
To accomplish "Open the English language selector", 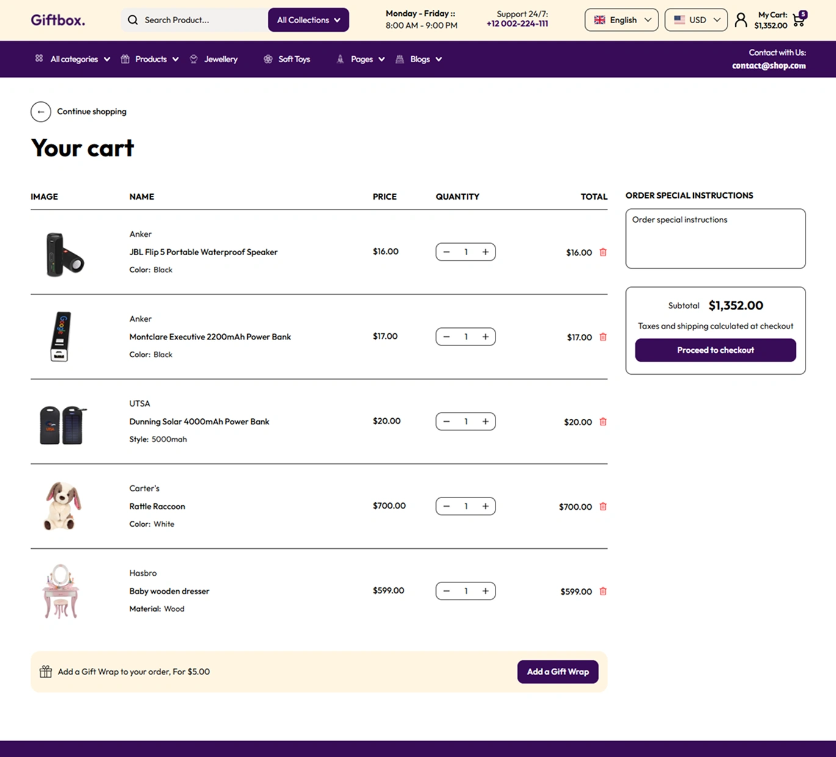I will 621,20.
